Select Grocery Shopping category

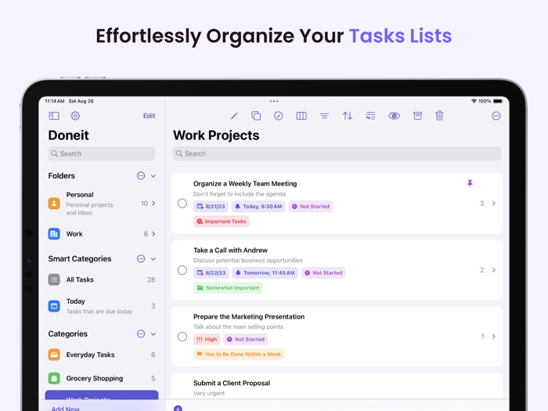pyautogui.click(x=102, y=378)
